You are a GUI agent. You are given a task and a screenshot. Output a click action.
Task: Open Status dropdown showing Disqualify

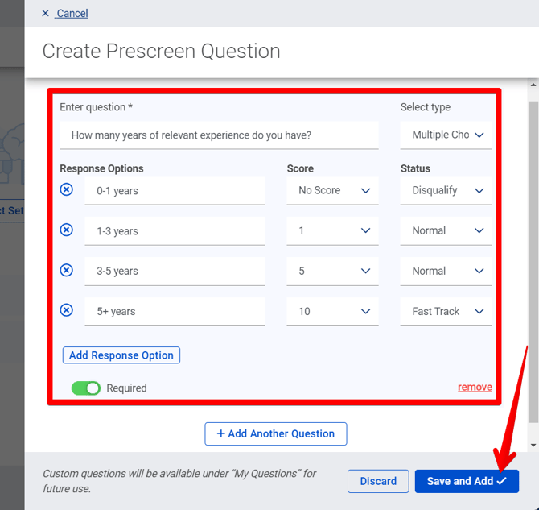point(446,191)
